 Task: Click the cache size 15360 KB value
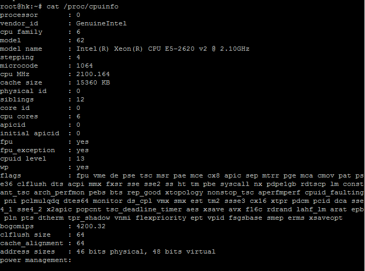[x=93, y=83]
